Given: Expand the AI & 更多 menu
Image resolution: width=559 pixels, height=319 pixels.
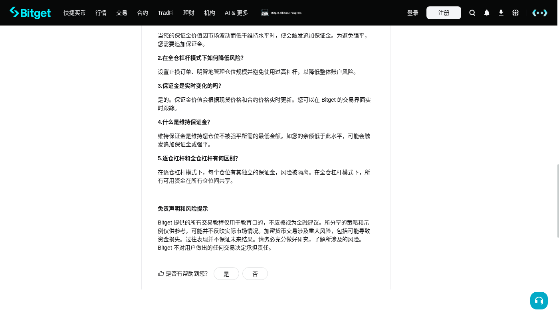Looking at the screenshot, I should click(x=236, y=13).
